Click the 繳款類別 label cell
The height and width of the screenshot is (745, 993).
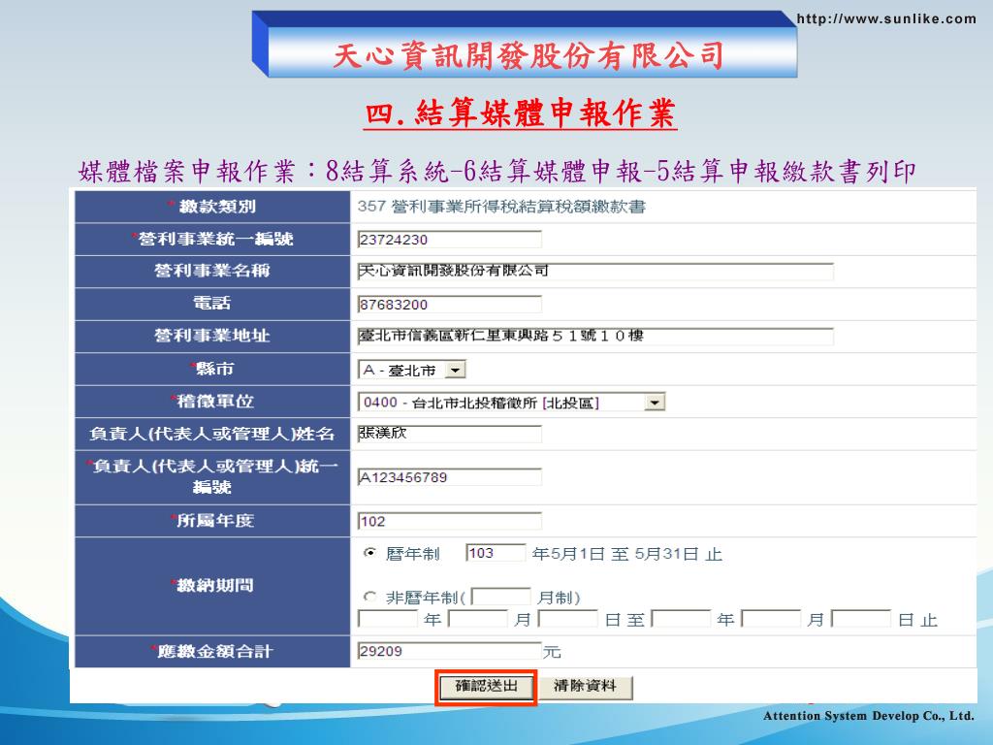point(212,207)
